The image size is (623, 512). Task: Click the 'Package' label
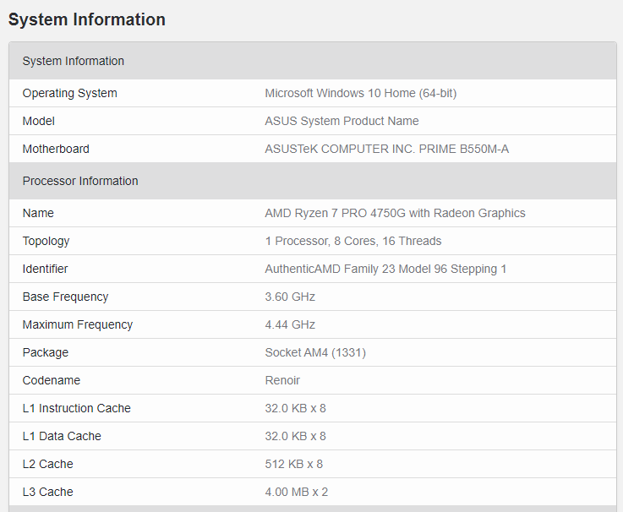click(46, 352)
